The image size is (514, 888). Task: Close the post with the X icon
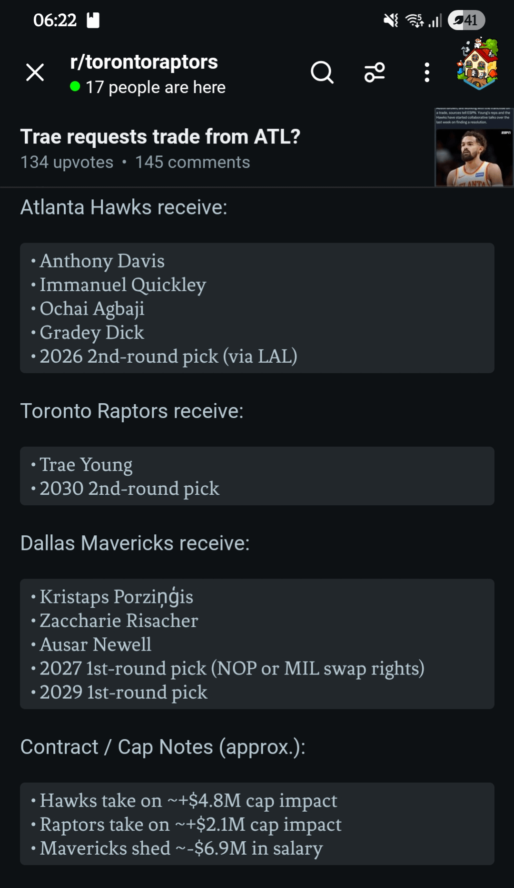(35, 72)
